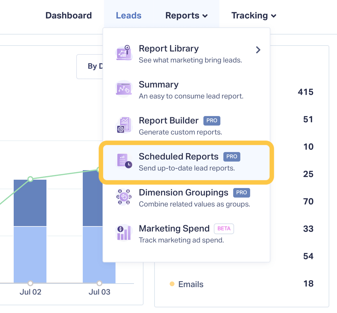337x313 pixels.
Task: Click the Jul 02 axis marker
Action: click(30, 283)
